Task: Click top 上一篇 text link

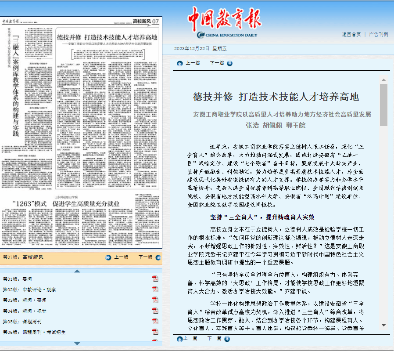Action: click(x=193, y=63)
